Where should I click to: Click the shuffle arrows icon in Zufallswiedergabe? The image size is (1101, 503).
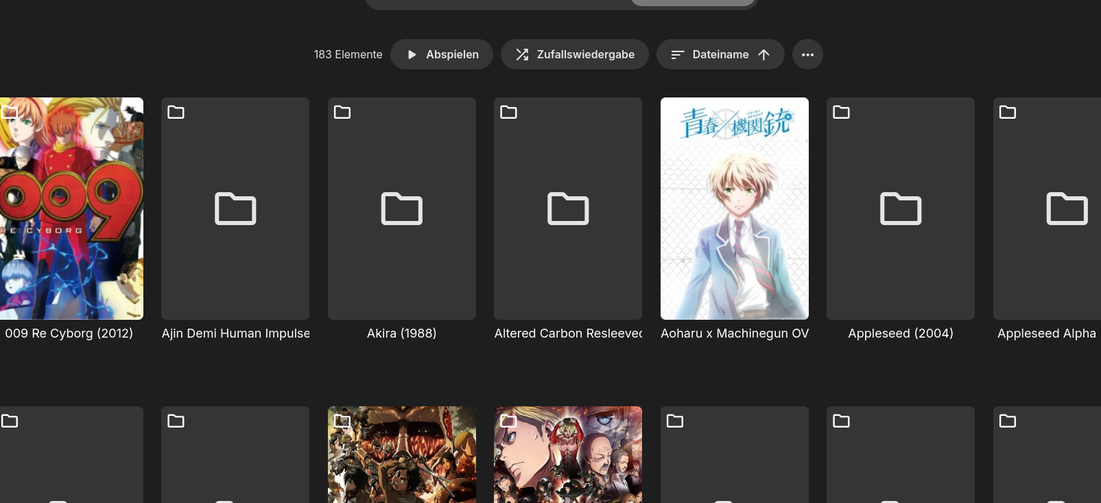(522, 54)
